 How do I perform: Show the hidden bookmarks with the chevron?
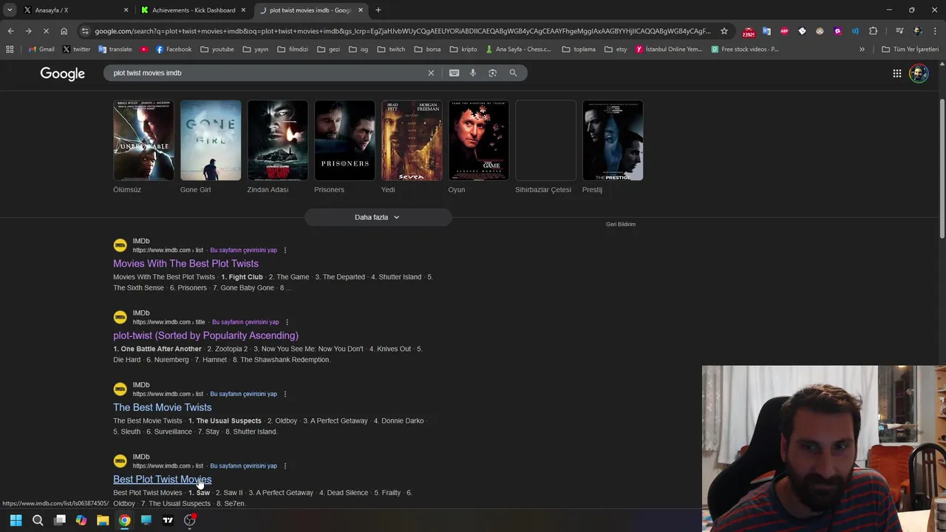[862, 50]
